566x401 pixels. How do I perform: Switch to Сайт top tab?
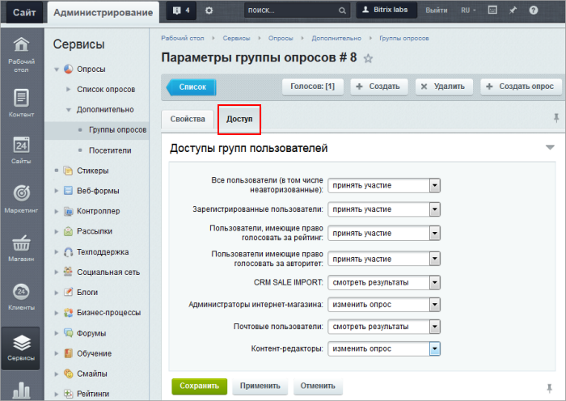(x=24, y=13)
